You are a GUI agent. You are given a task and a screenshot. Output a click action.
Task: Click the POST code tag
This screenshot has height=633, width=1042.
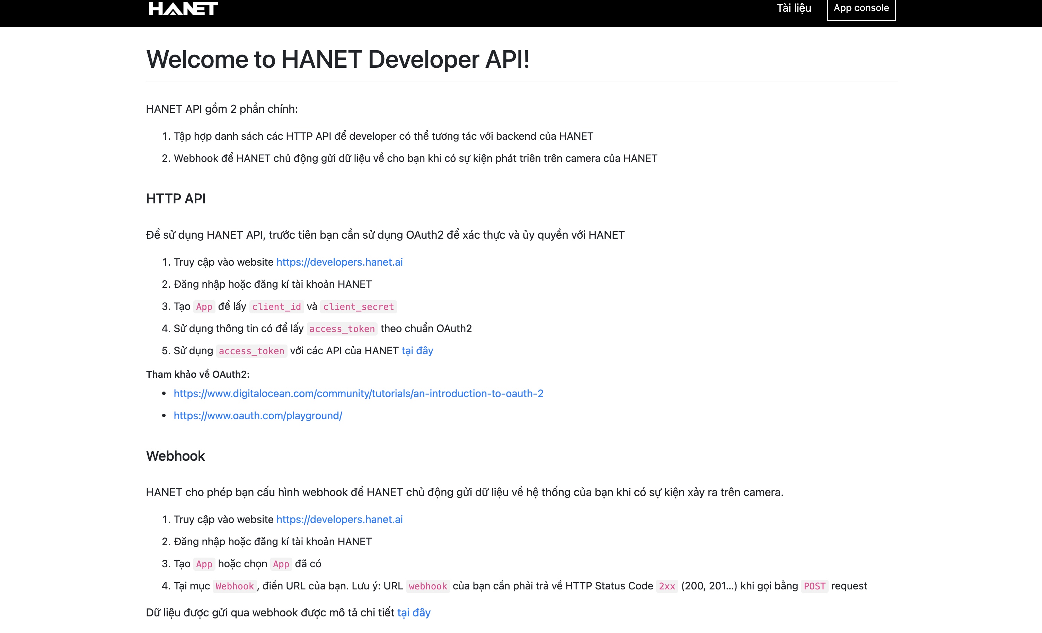pos(814,586)
